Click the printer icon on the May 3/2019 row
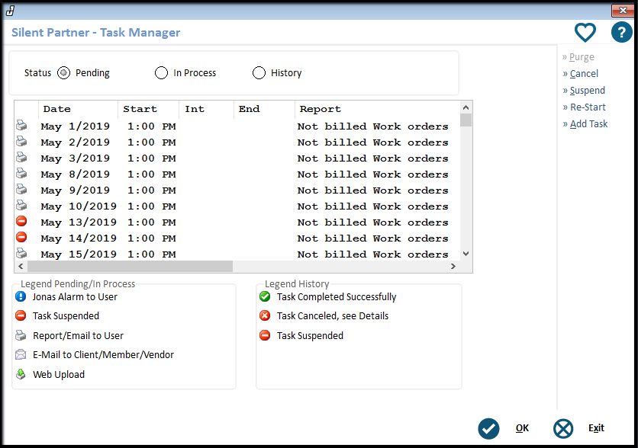This screenshot has height=448, width=638. 21,157
